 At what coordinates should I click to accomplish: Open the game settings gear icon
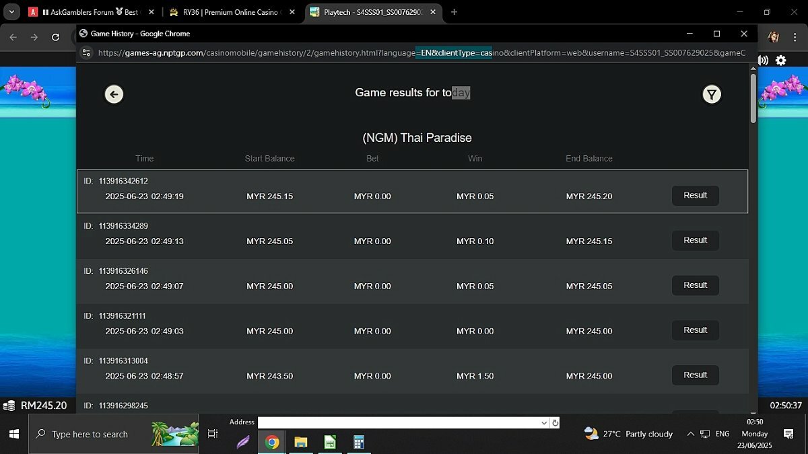click(780, 61)
